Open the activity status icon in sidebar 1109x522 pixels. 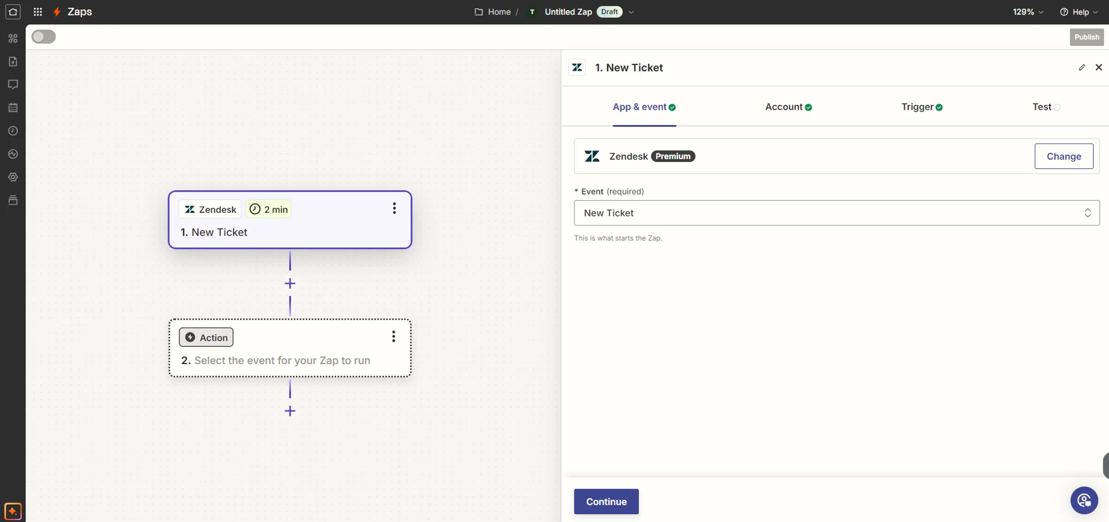point(13,154)
